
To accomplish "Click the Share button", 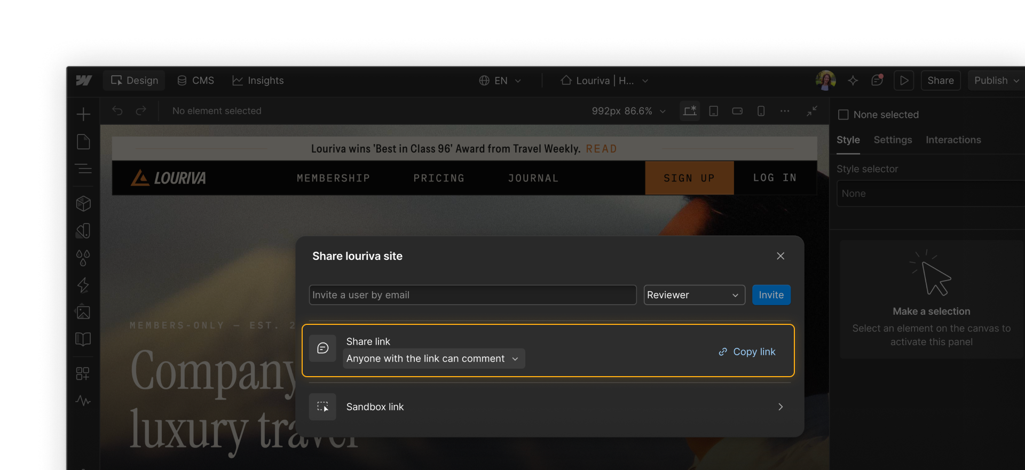I will click(941, 81).
